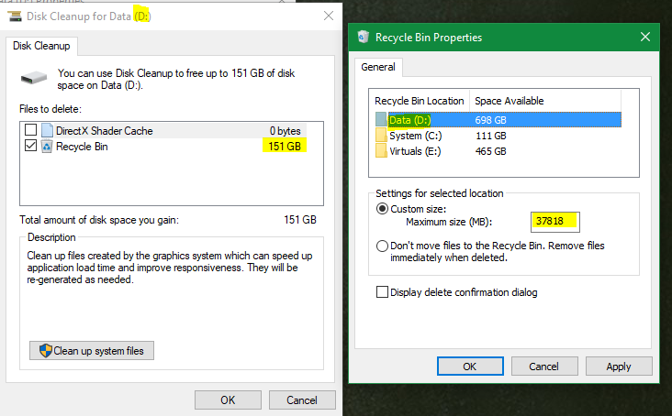Click the shield icon on Clean up system files

pos(45,351)
